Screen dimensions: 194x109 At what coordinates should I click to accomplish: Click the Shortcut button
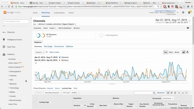tap(76, 28)
